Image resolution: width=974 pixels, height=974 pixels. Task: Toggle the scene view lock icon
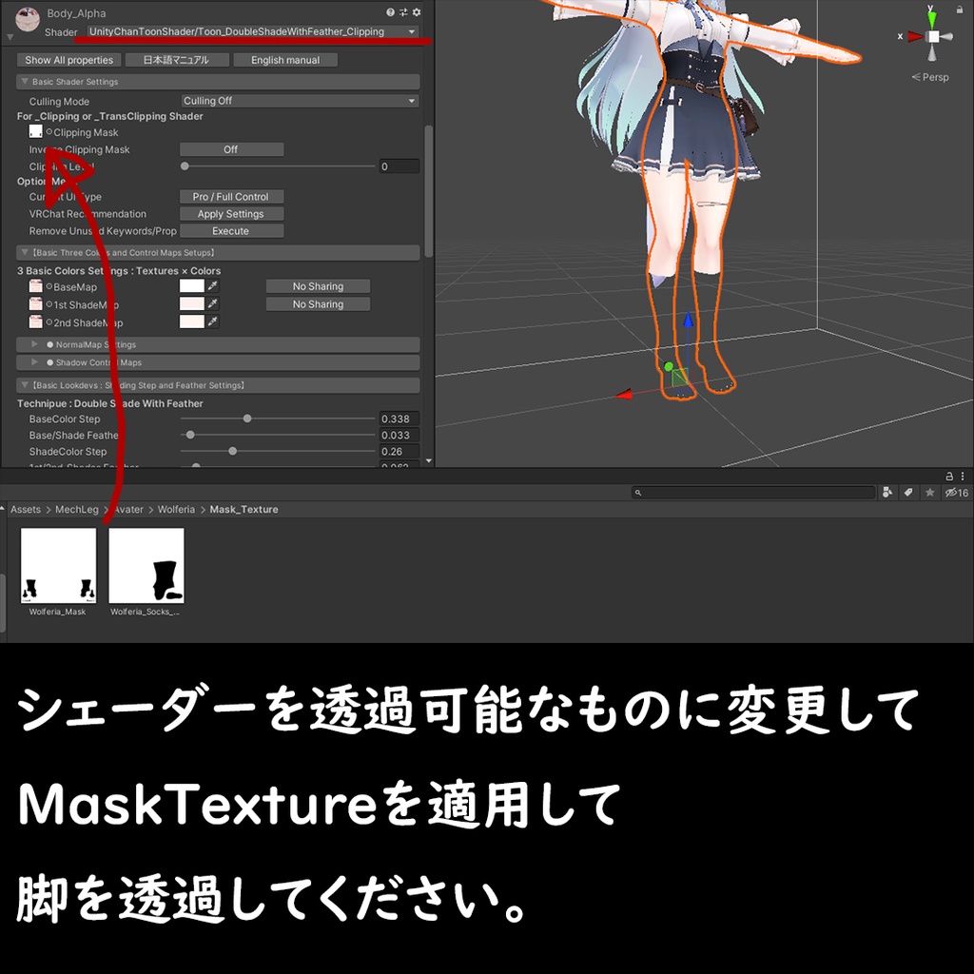pyautogui.click(x=961, y=10)
